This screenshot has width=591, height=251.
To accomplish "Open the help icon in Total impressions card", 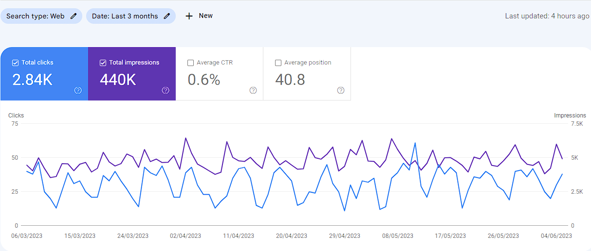I will [166, 90].
